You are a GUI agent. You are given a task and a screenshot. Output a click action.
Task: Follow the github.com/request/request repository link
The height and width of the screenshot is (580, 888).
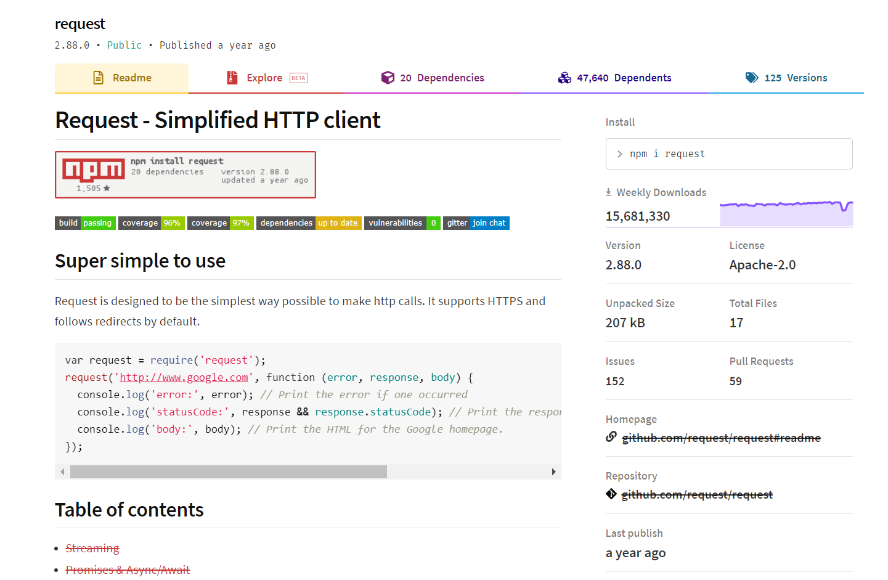[x=697, y=494]
